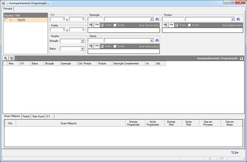This screenshot has width=247, height=162.
Task: Click the red remove-item icon in Operação
Action: pos(97,25)
